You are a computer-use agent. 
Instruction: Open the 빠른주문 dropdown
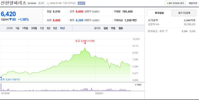194,3
